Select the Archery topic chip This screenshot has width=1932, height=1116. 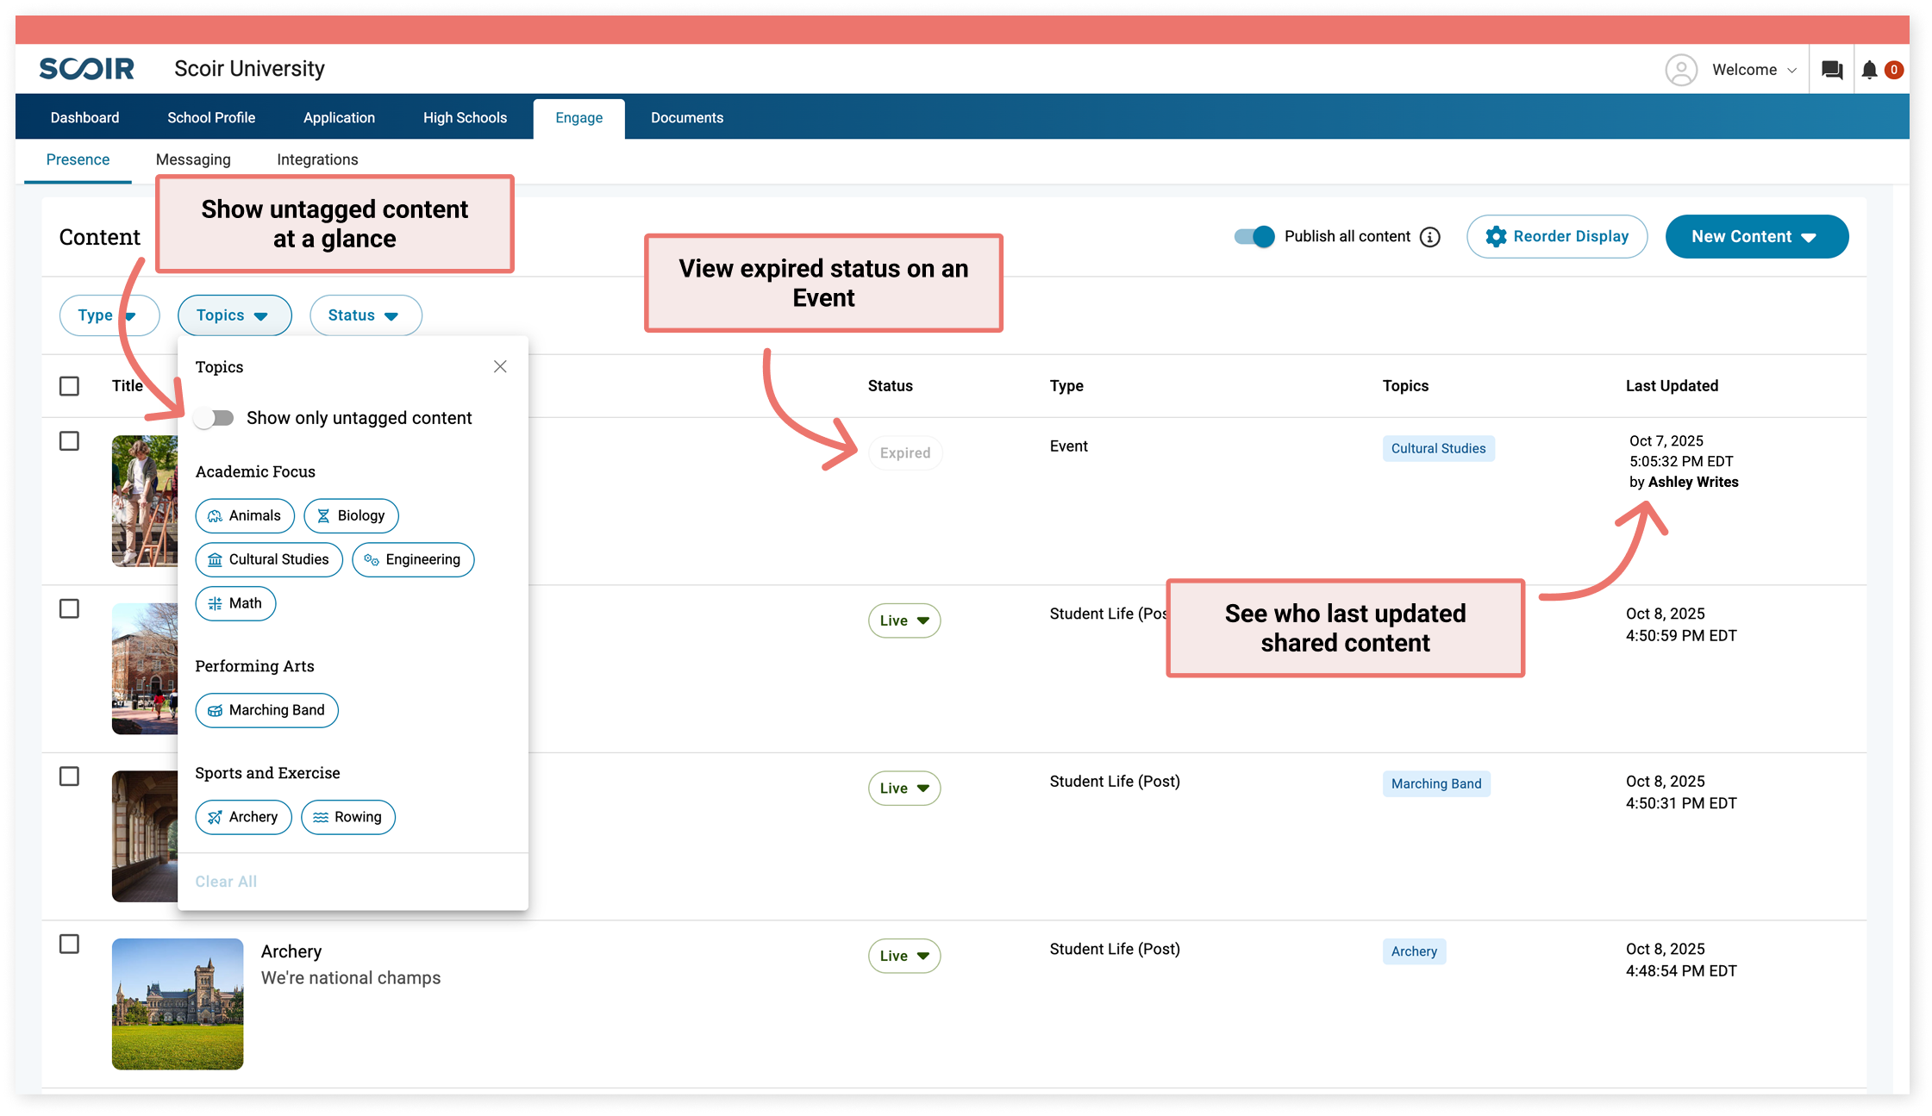tap(243, 817)
